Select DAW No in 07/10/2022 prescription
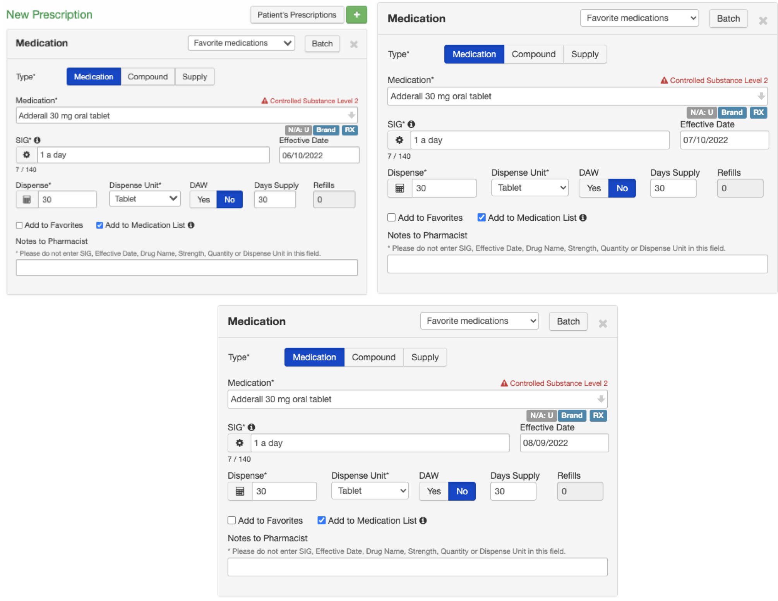Image resolution: width=778 pixels, height=601 pixels. 622,188
